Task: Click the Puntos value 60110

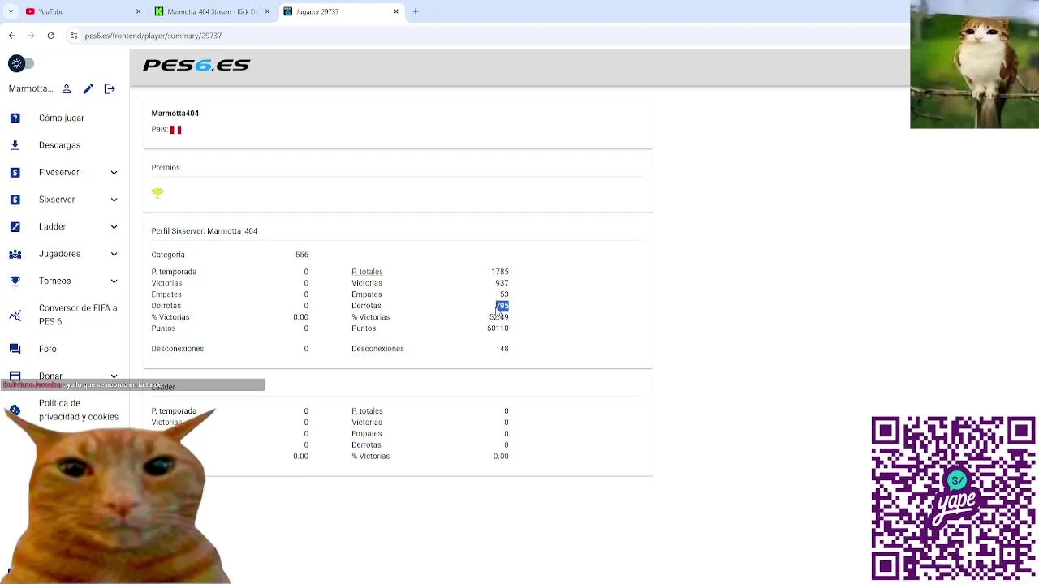Action: tap(498, 328)
